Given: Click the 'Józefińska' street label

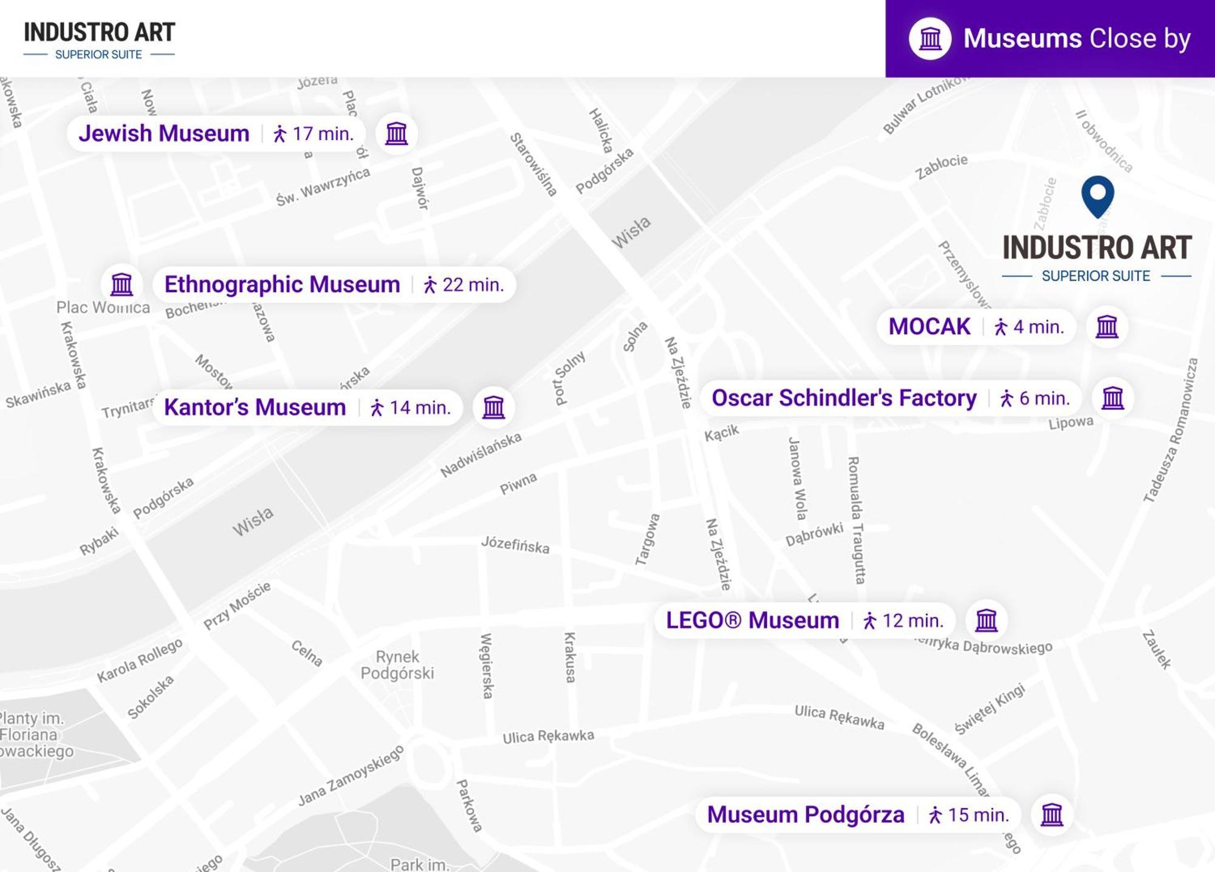Looking at the screenshot, I should click(515, 544).
